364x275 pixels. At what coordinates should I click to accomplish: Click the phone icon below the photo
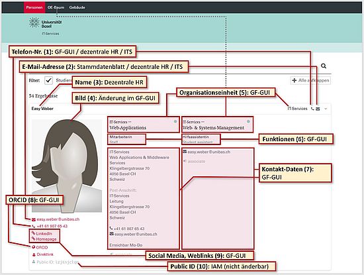coord(34,226)
